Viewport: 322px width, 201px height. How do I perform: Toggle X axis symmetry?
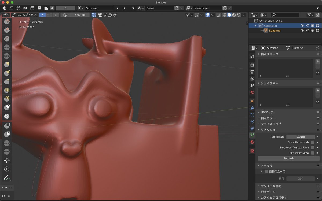[x=42, y=15]
